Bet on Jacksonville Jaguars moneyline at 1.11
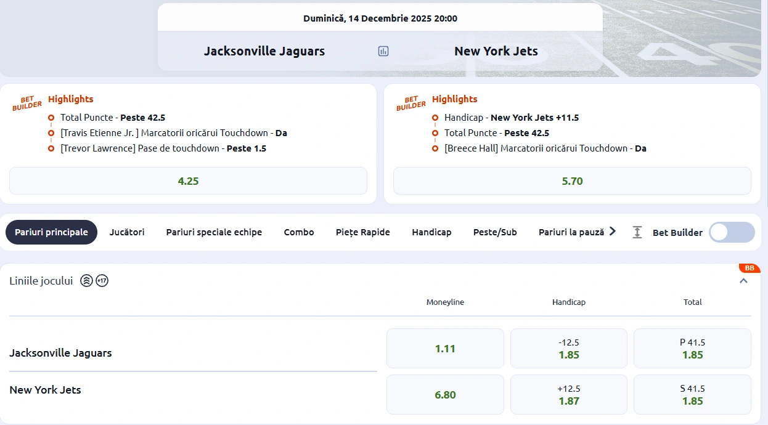768x425 pixels. (x=445, y=348)
